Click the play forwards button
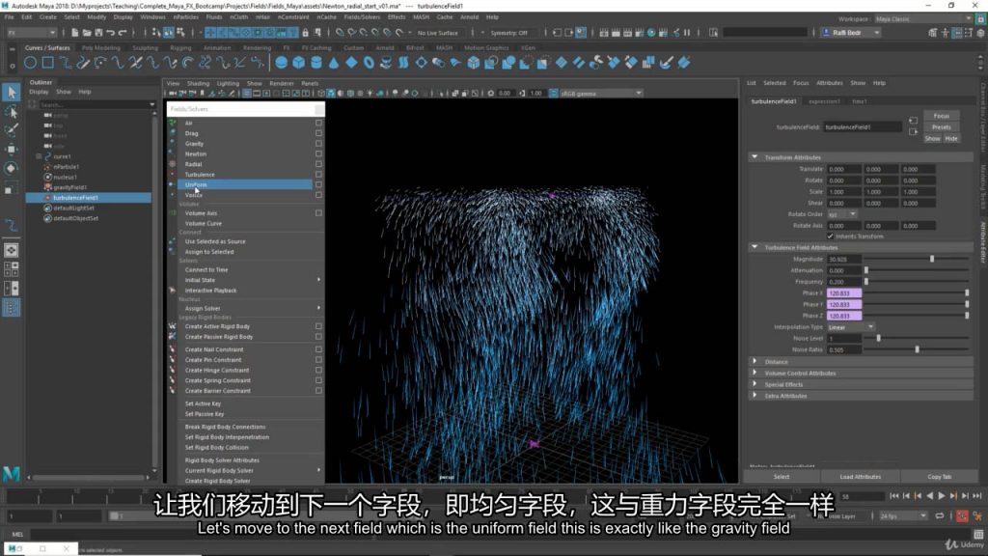 (x=942, y=496)
